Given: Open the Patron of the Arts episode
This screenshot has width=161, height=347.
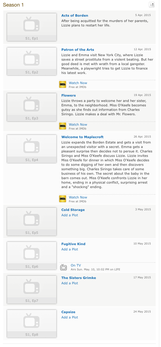Looking at the screenshot, I should [x=78, y=50].
